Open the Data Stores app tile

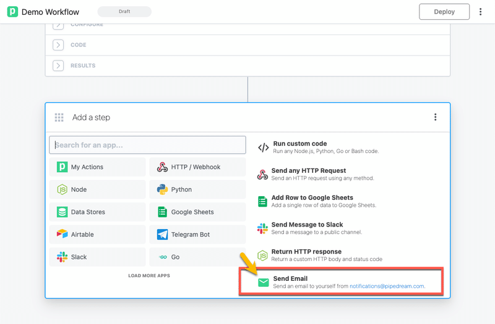(97, 212)
